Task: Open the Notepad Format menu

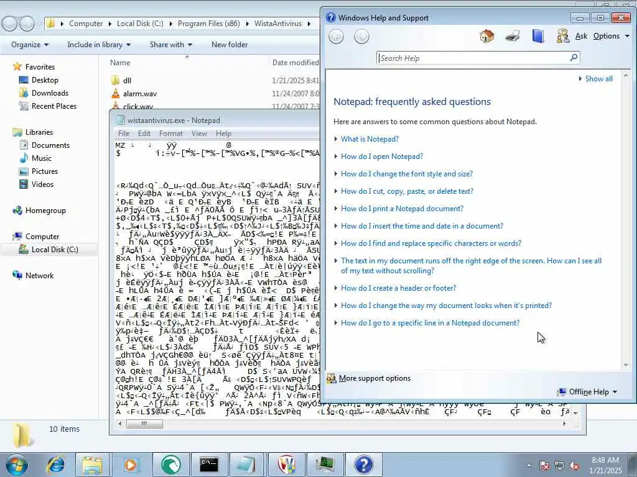Action: click(x=170, y=134)
